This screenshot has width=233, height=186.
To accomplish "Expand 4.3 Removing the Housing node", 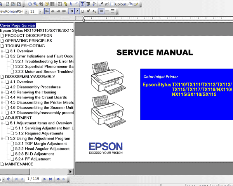I will click(2, 92).
